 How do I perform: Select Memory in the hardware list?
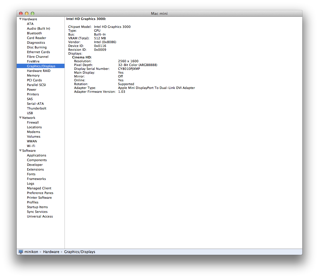point(33,75)
